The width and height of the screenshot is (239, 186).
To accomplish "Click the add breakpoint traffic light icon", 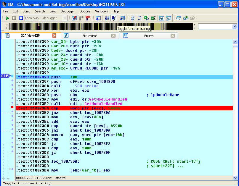I will pyautogui.click(x=81, y=18).
